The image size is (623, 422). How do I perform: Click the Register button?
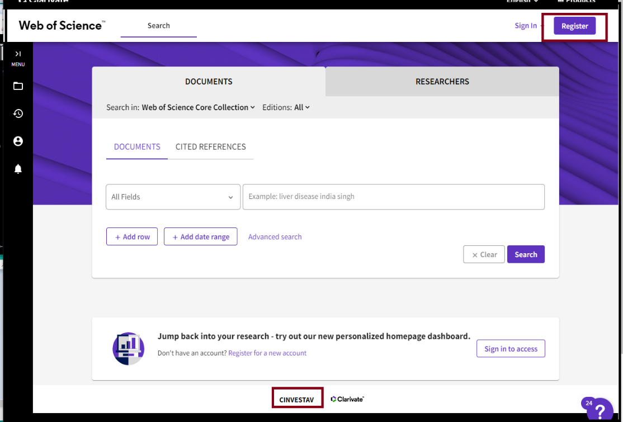[x=574, y=26]
